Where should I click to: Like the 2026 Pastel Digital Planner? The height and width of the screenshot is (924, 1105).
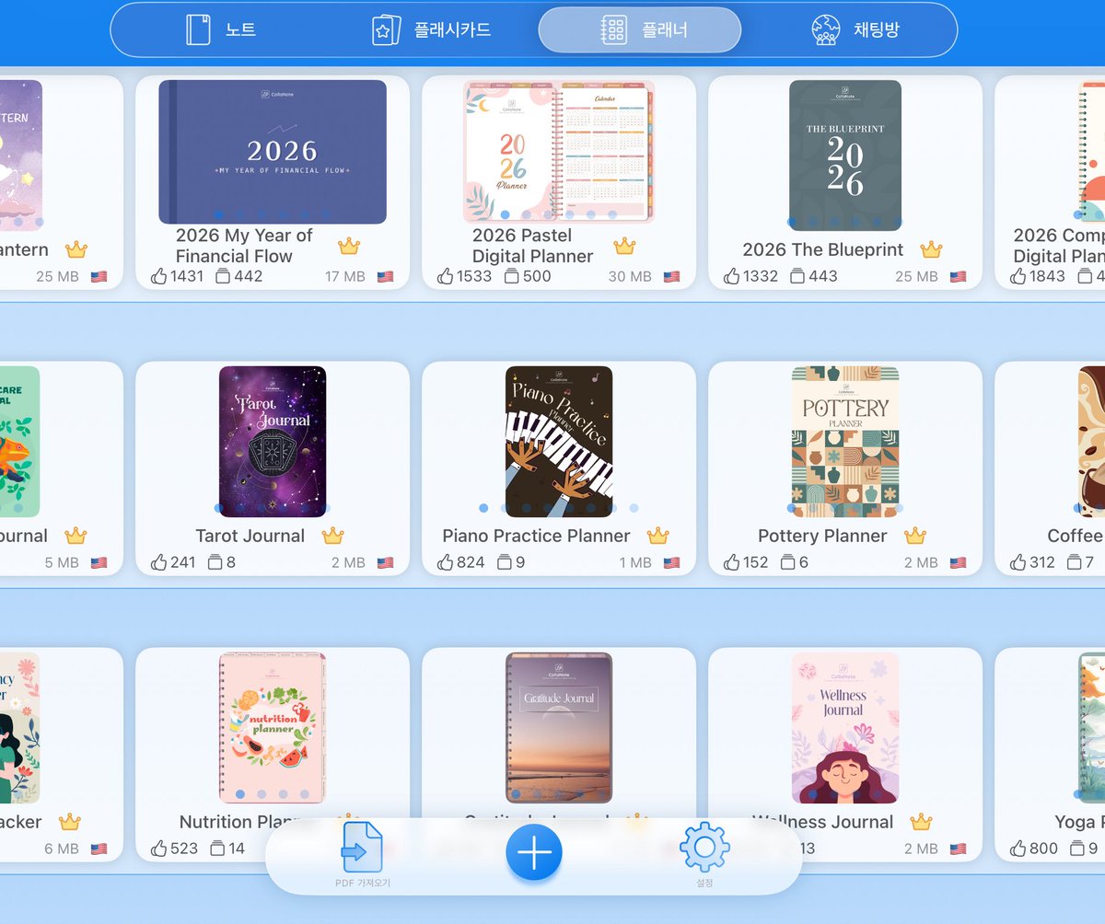point(446,275)
